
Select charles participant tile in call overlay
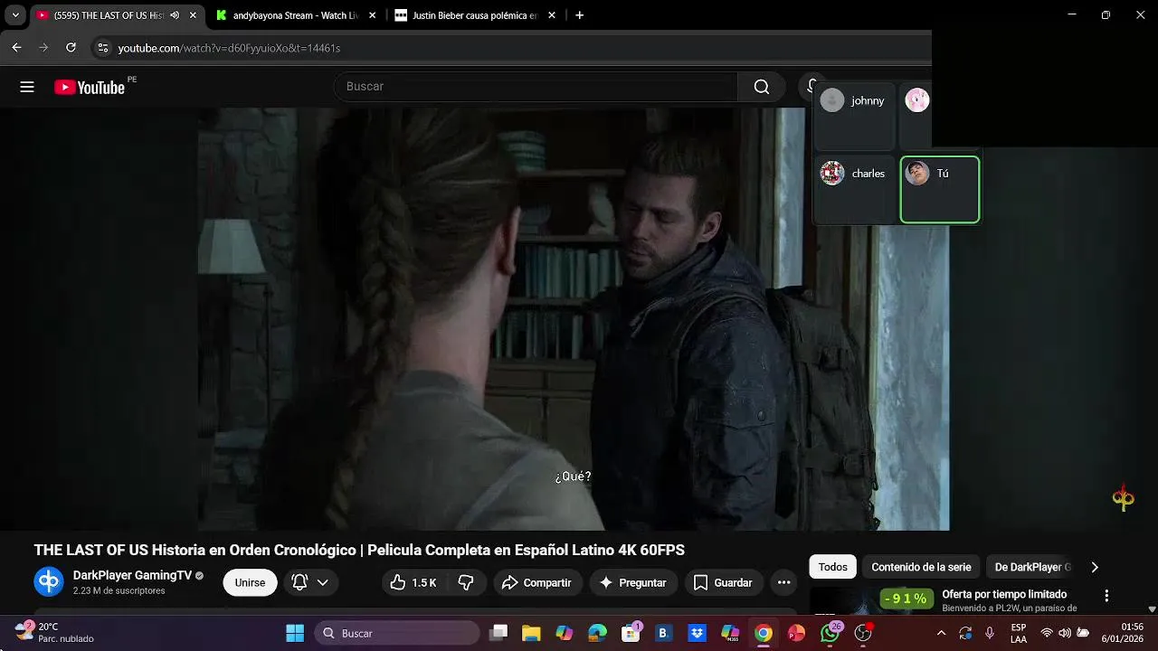click(854, 190)
